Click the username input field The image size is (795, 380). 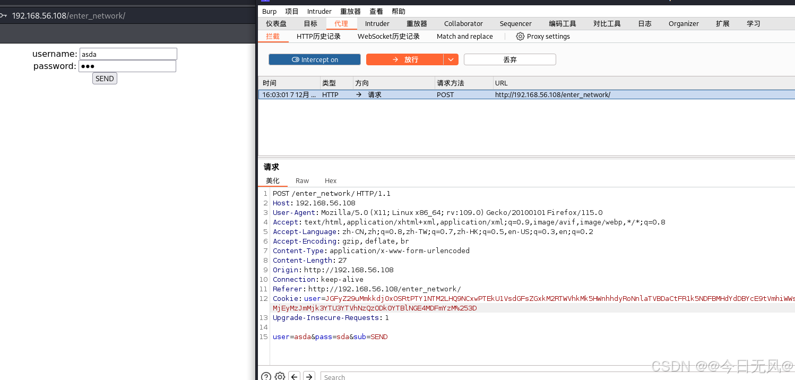tap(128, 54)
